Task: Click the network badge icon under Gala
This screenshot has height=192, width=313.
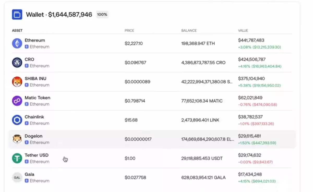Action: click(x=27, y=181)
